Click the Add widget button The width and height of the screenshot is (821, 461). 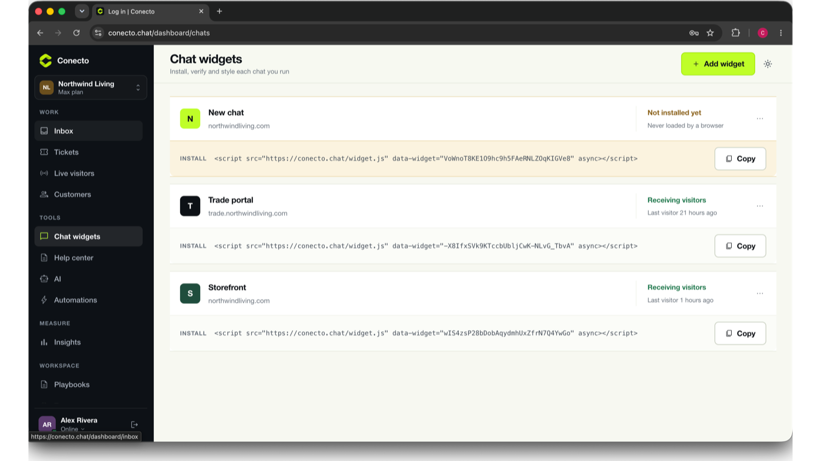pos(718,64)
